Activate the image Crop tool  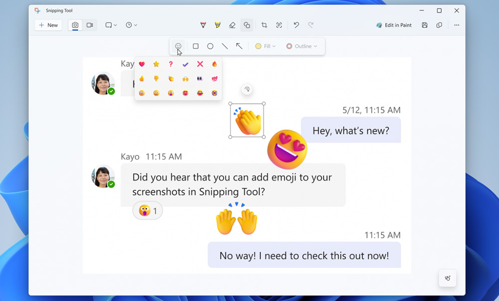pos(264,25)
